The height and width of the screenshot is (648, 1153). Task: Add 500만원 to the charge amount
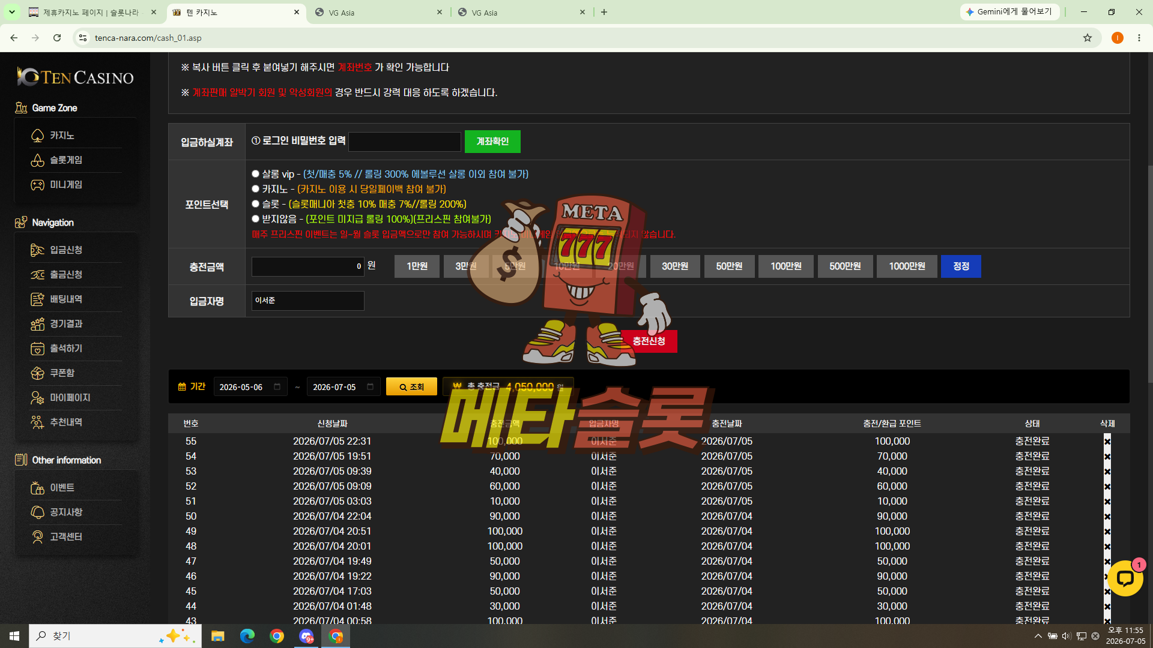click(x=845, y=266)
